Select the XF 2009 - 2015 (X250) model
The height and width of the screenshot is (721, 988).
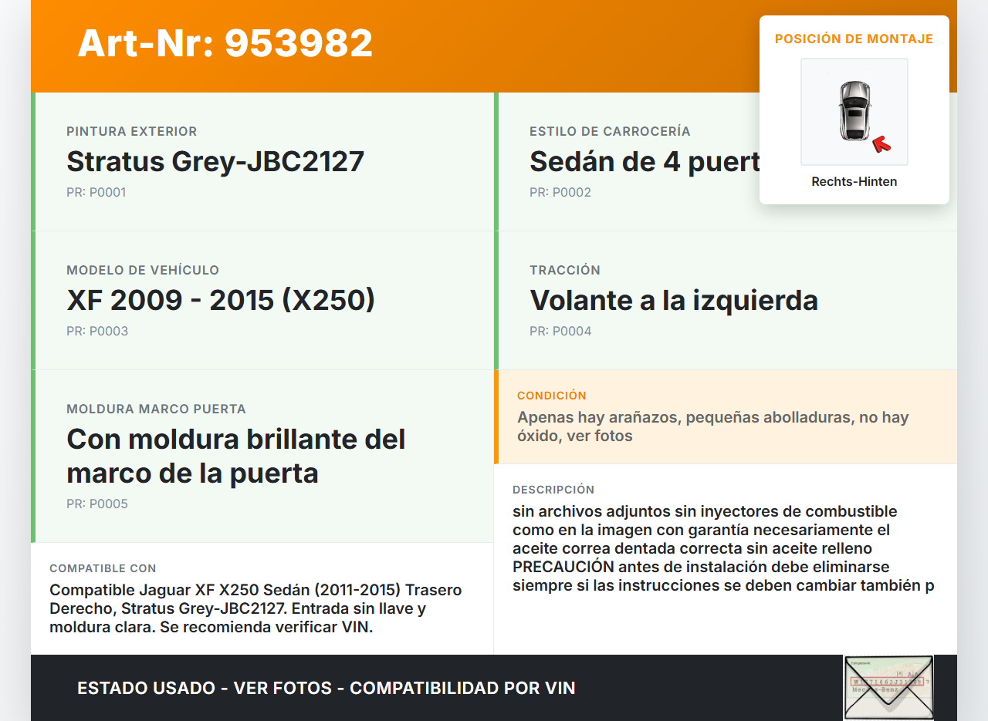pyautogui.click(x=221, y=301)
